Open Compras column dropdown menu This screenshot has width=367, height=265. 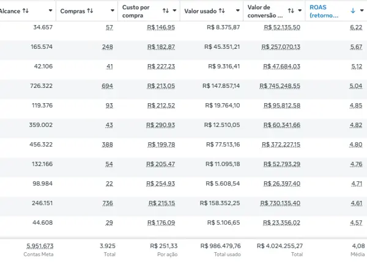(113, 10)
